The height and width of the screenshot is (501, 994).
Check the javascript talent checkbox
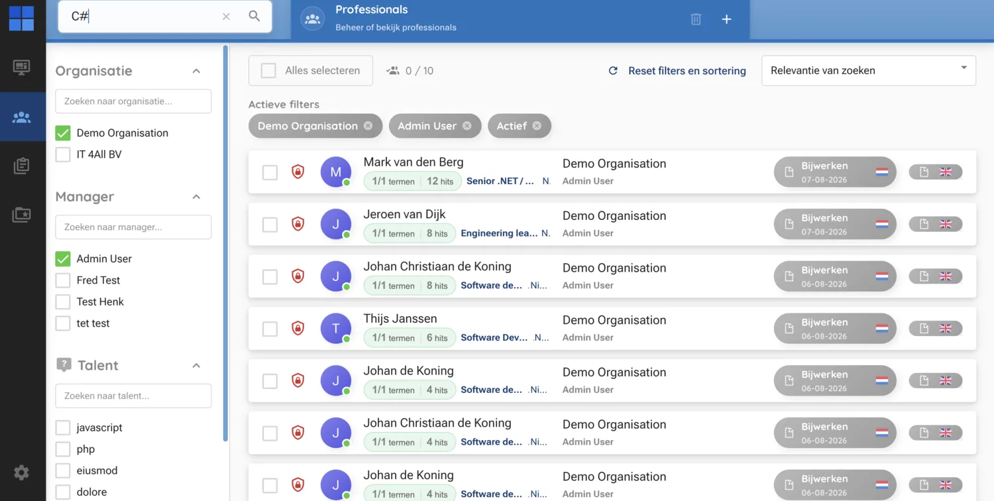(63, 427)
